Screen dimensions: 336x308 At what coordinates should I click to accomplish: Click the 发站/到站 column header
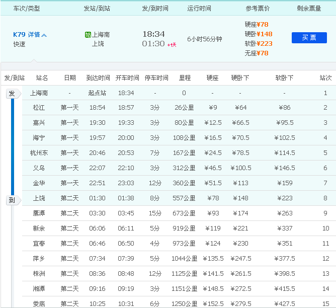[x=97, y=9]
